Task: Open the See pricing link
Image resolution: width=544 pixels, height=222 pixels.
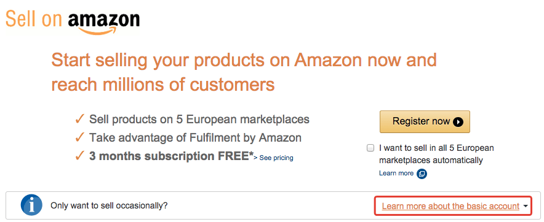Action: click(273, 158)
